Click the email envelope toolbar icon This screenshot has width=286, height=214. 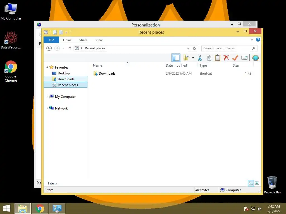[244, 58]
